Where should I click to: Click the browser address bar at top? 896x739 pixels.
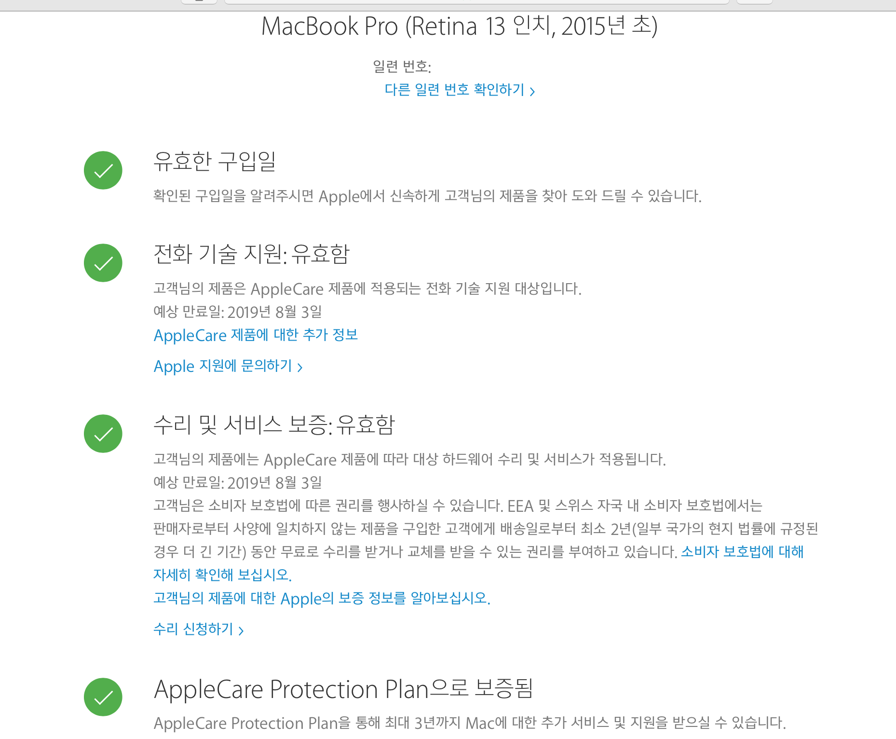(476, 2)
